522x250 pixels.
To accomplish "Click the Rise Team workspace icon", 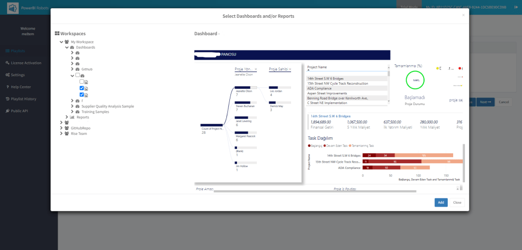I will (67, 133).
